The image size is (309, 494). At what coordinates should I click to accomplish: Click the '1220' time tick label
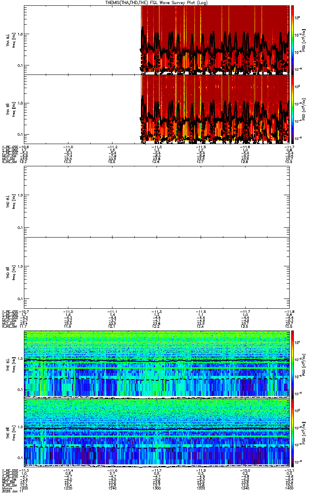pos(68,488)
